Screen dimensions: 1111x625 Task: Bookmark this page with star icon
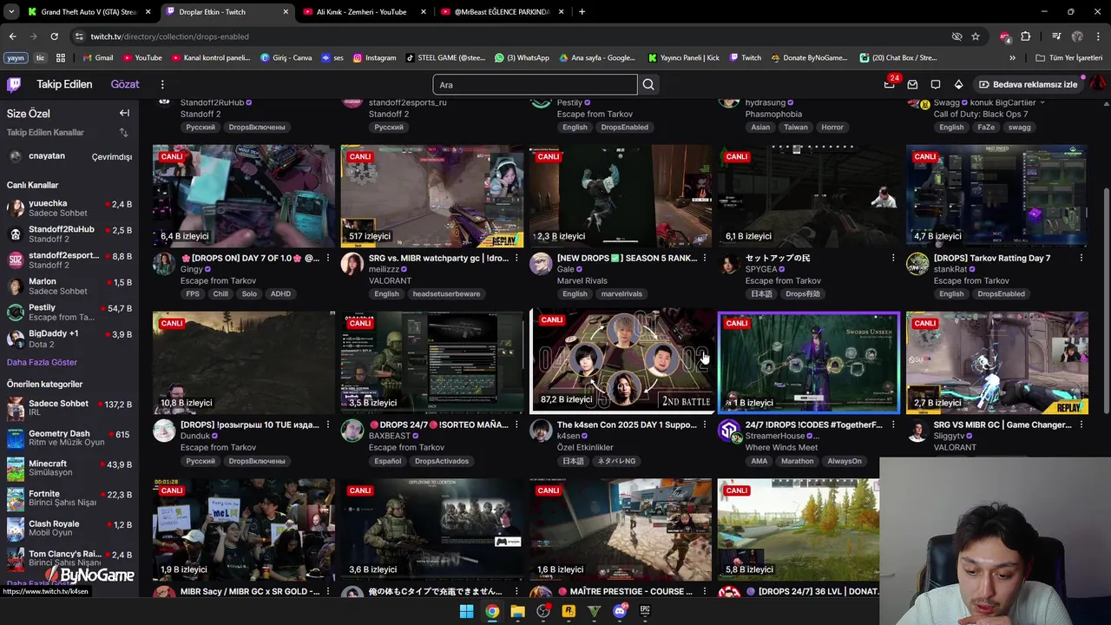[x=976, y=36]
